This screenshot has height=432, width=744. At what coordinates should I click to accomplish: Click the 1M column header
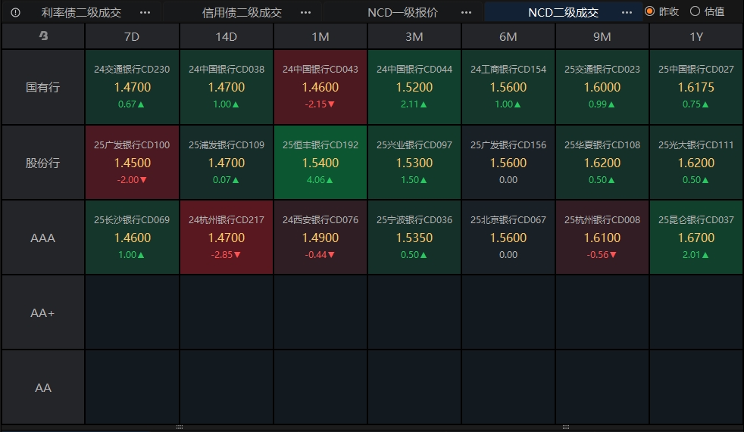pos(320,36)
